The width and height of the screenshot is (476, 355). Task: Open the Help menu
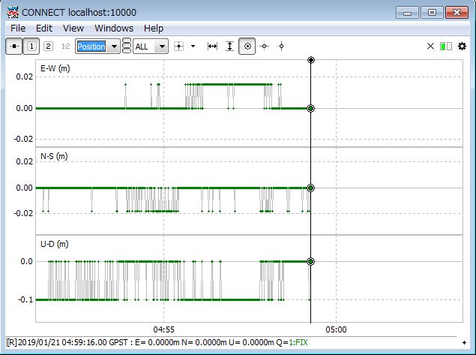tap(154, 28)
